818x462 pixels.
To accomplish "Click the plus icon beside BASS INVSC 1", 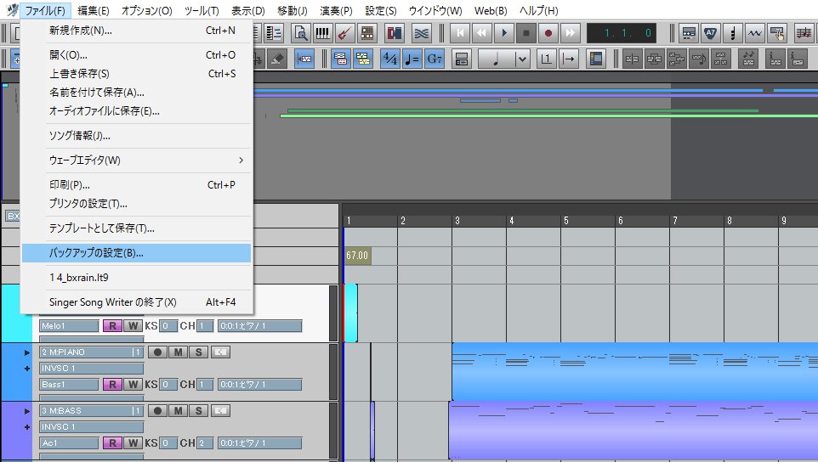I will (x=27, y=427).
